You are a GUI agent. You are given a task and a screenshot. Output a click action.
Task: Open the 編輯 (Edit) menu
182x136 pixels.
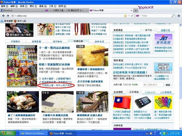coord(14,6)
